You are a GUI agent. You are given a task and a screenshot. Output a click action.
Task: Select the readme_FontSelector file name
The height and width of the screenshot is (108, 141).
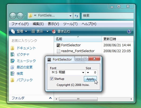[x=78, y=51]
